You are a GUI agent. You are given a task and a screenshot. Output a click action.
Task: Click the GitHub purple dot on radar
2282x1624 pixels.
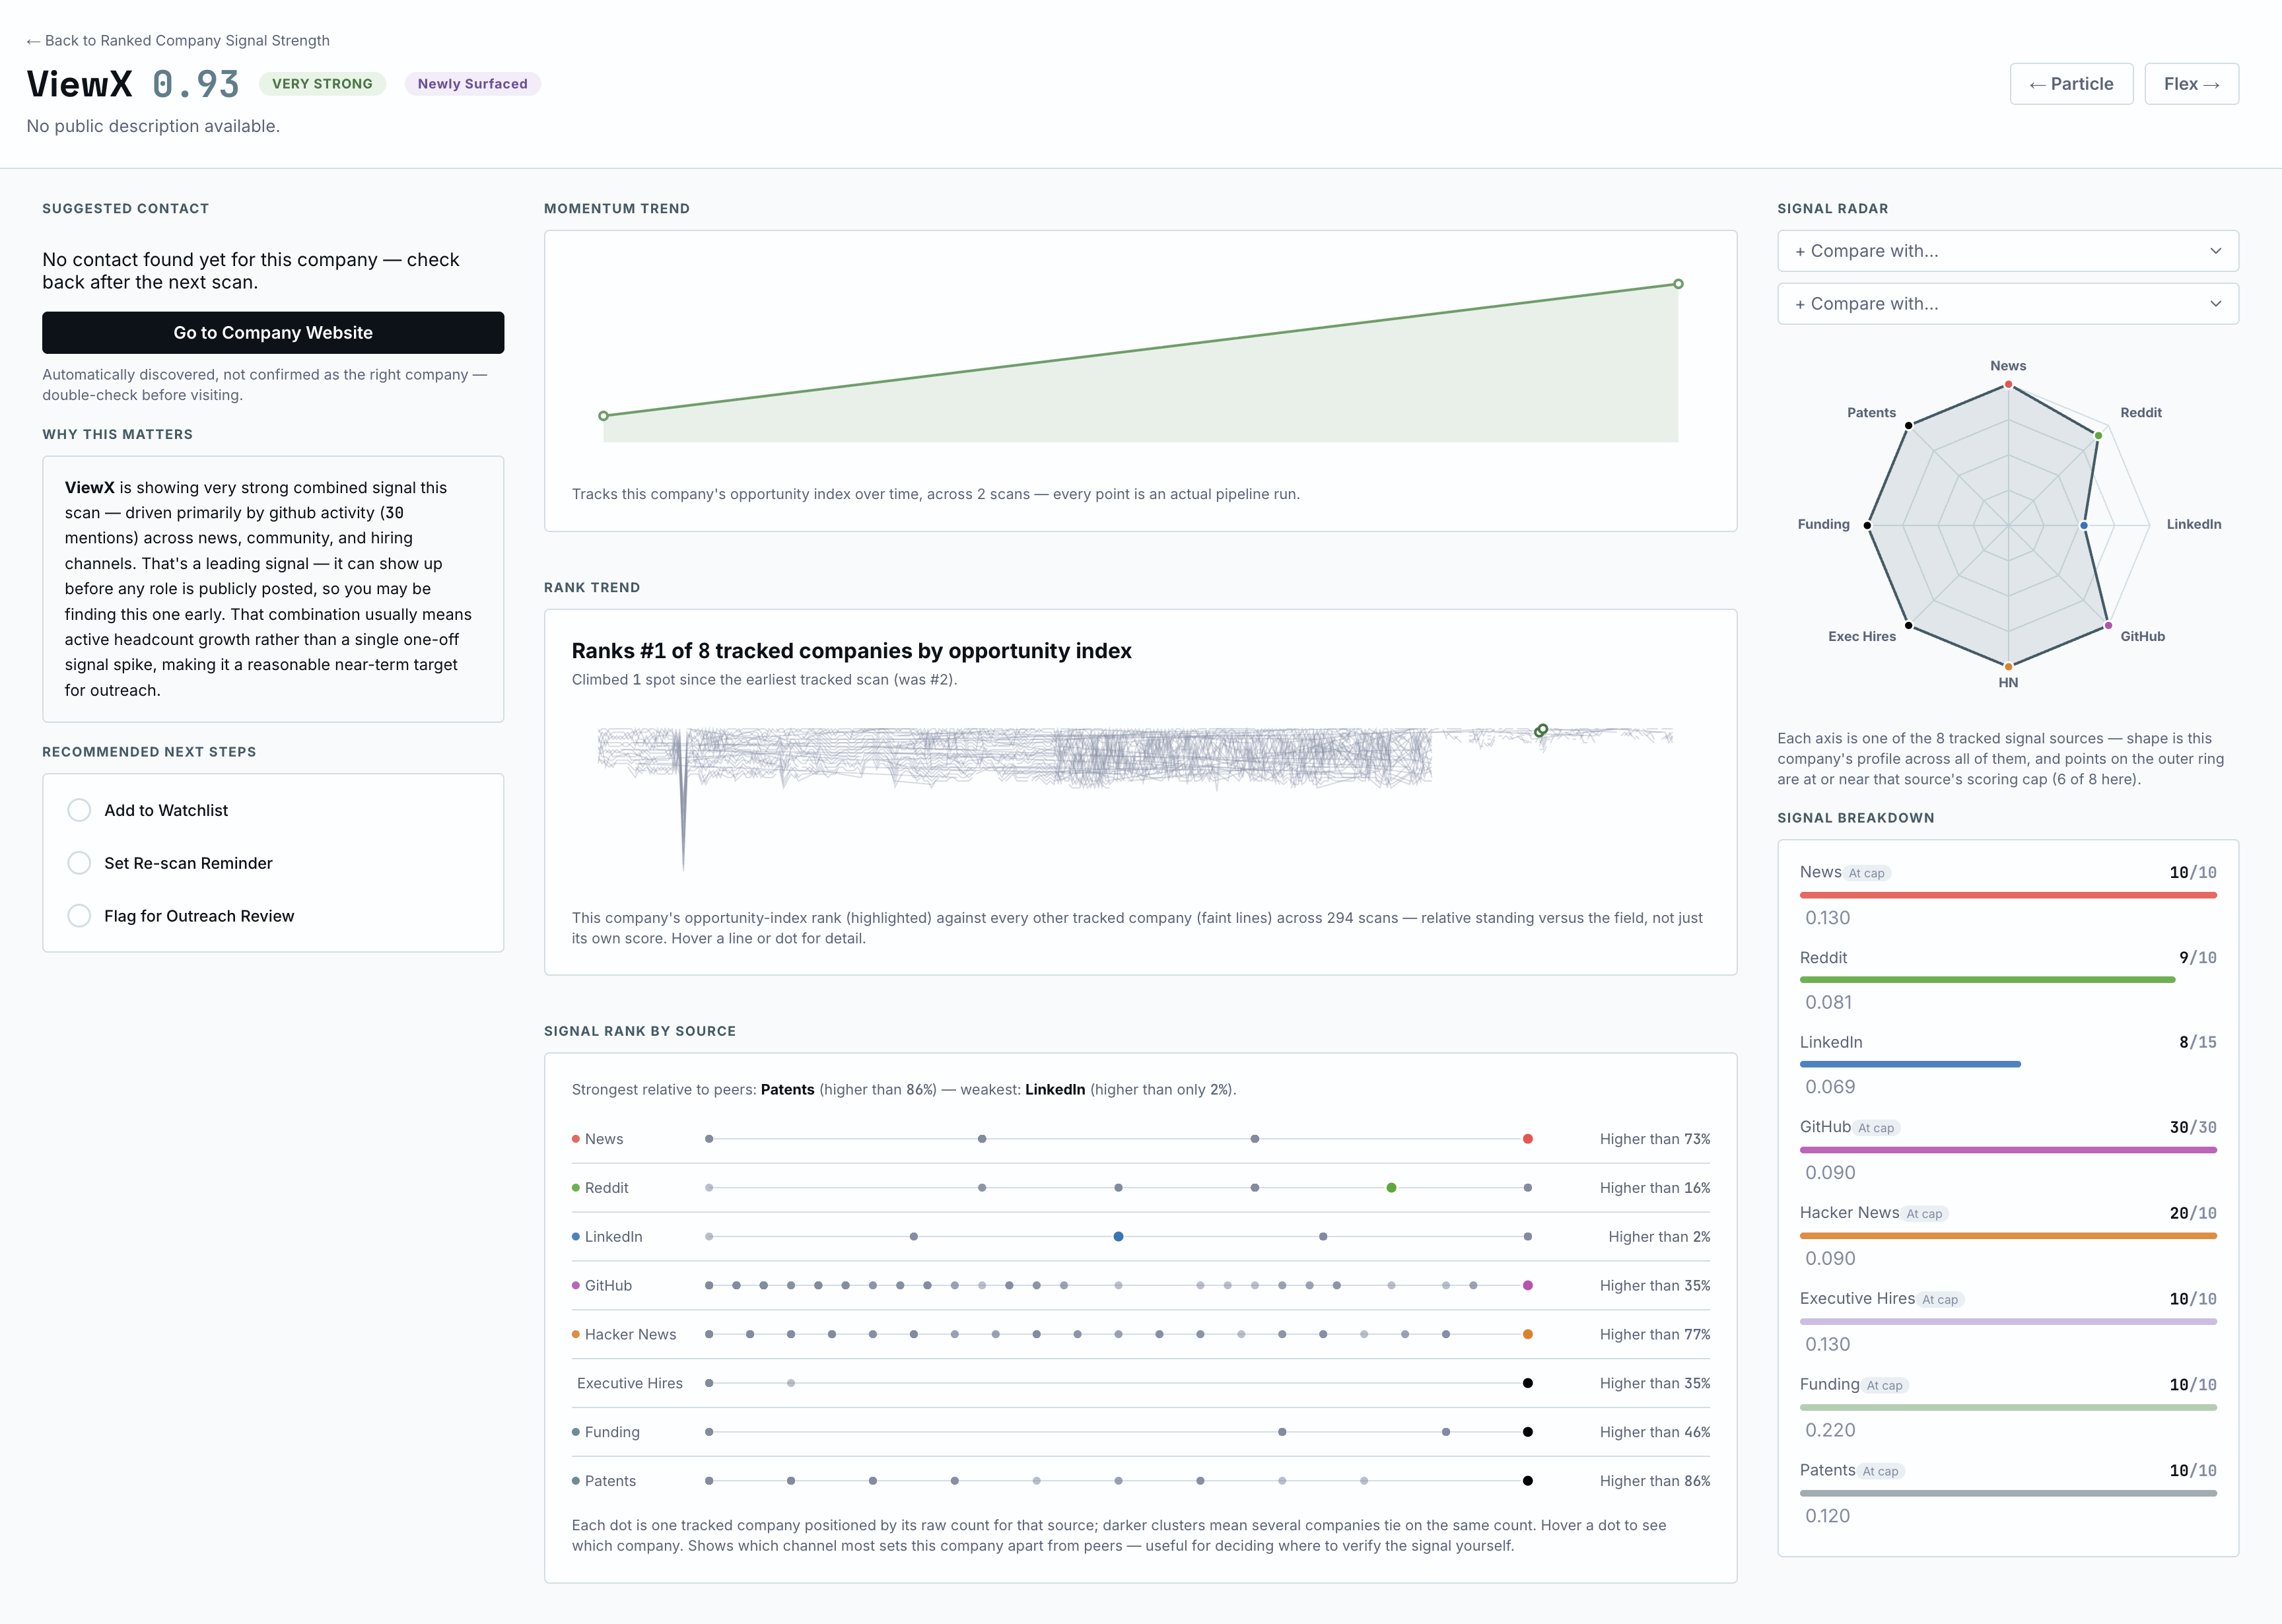(2108, 625)
